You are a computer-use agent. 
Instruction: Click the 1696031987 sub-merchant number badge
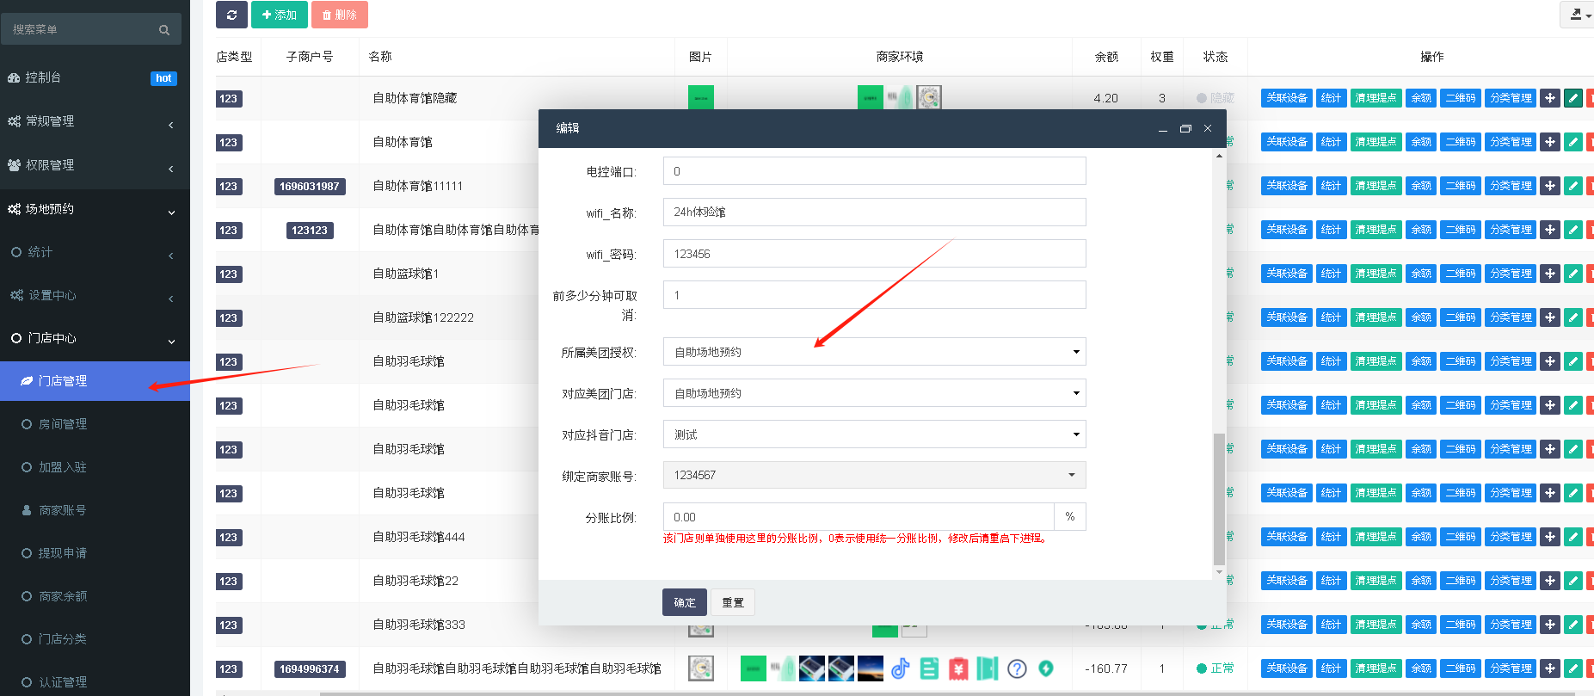[x=310, y=186]
